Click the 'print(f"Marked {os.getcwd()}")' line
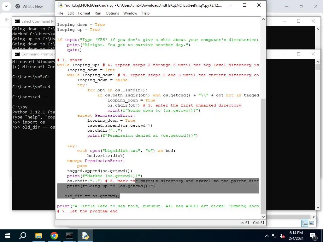The height and width of the screenshot is (242, 323). click(105, 176)
